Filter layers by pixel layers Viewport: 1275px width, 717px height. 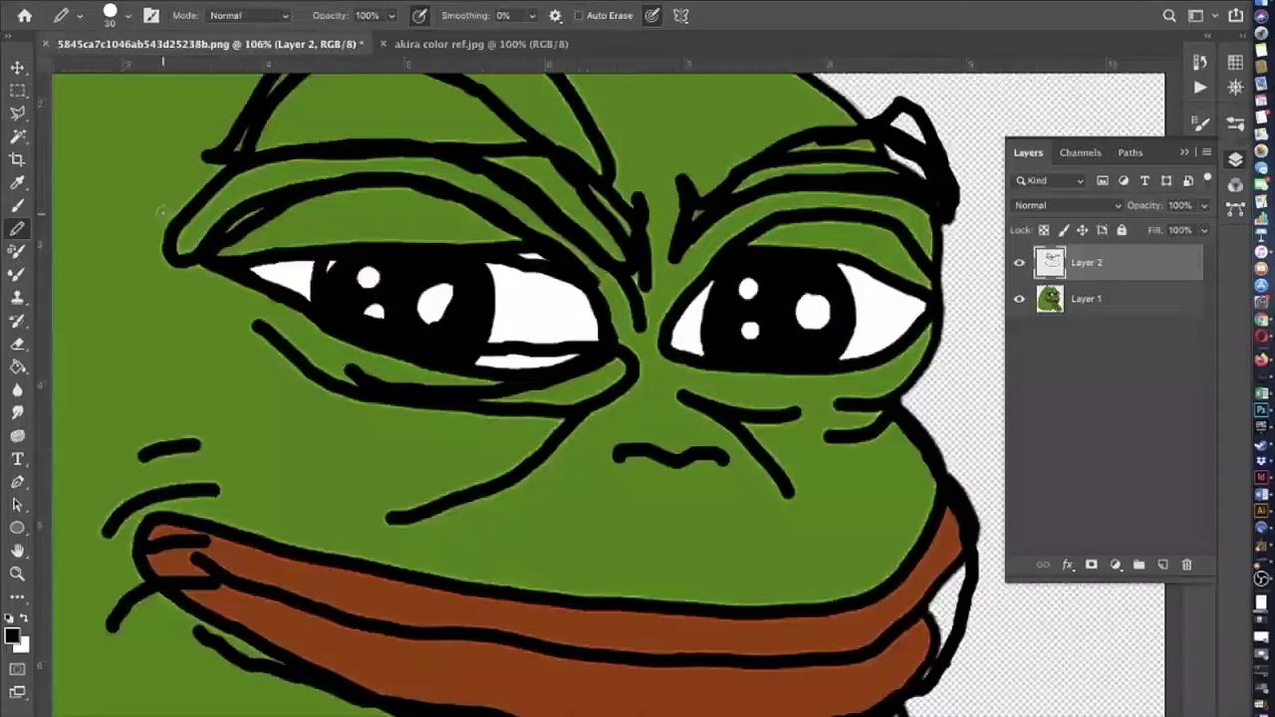[x=1103, y=180]
